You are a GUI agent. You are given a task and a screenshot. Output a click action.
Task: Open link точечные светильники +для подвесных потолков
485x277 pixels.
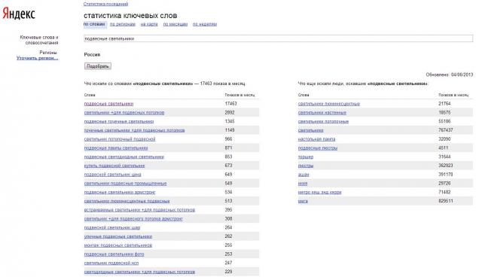134,130
